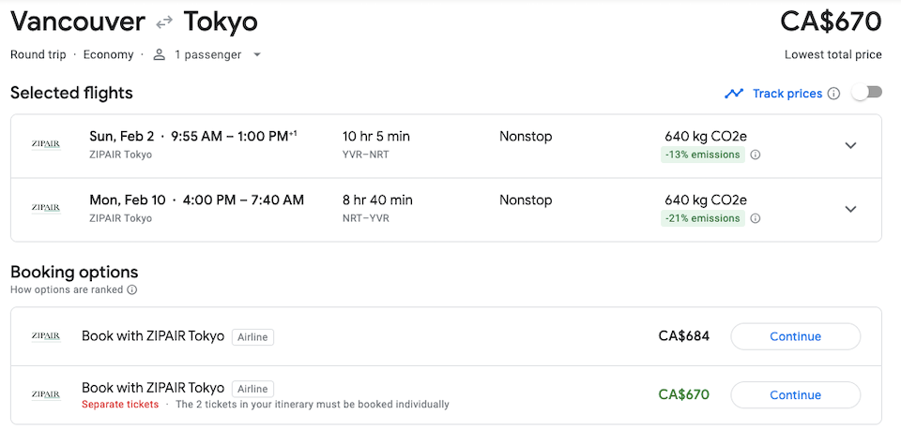This screenshot has height=429, width=901.
Task: Click the Round trip label
Action: (x=38, y=55)
